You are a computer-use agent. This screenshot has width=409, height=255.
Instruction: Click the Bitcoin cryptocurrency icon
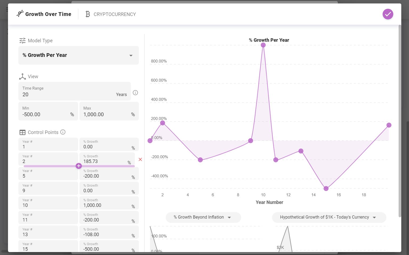coord(87,14)
